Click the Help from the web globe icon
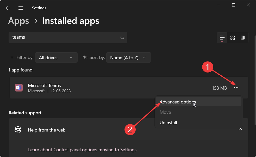The image size is (256, 157). (18, 130)
